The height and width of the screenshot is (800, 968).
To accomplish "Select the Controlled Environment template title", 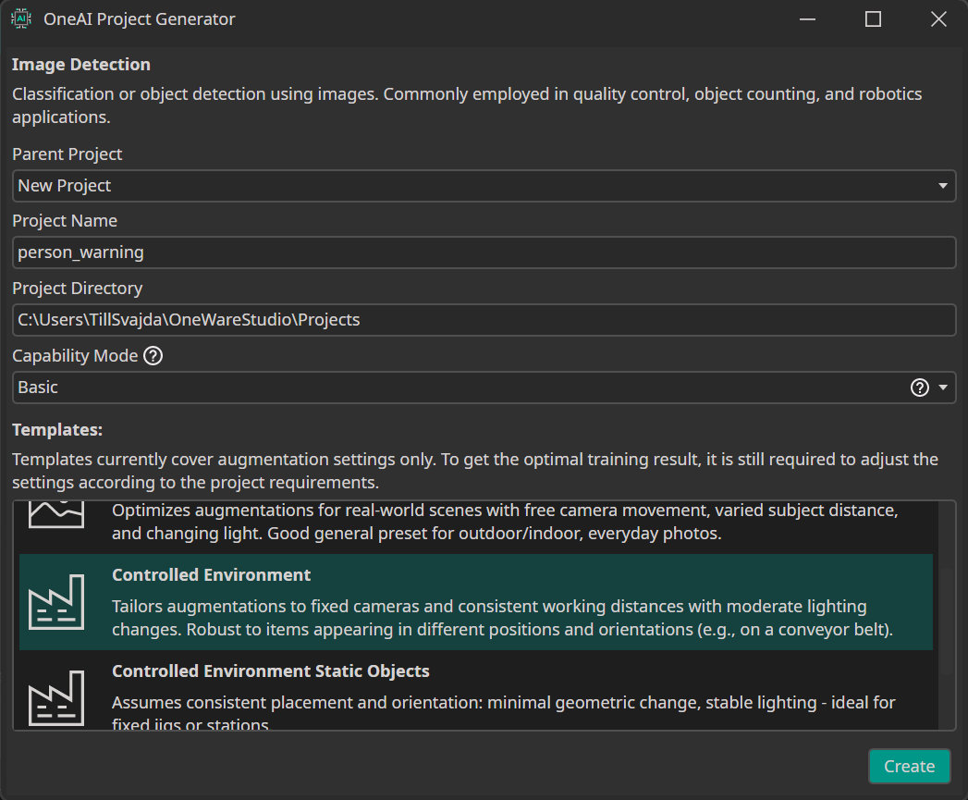I will pyautogui.click(x=211, y=575).
